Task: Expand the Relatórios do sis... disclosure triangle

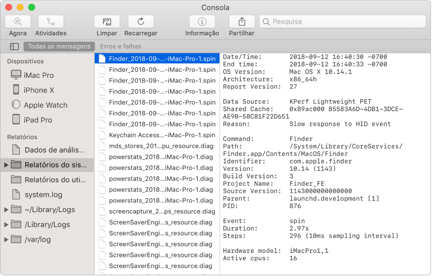Action: [6, 165]
